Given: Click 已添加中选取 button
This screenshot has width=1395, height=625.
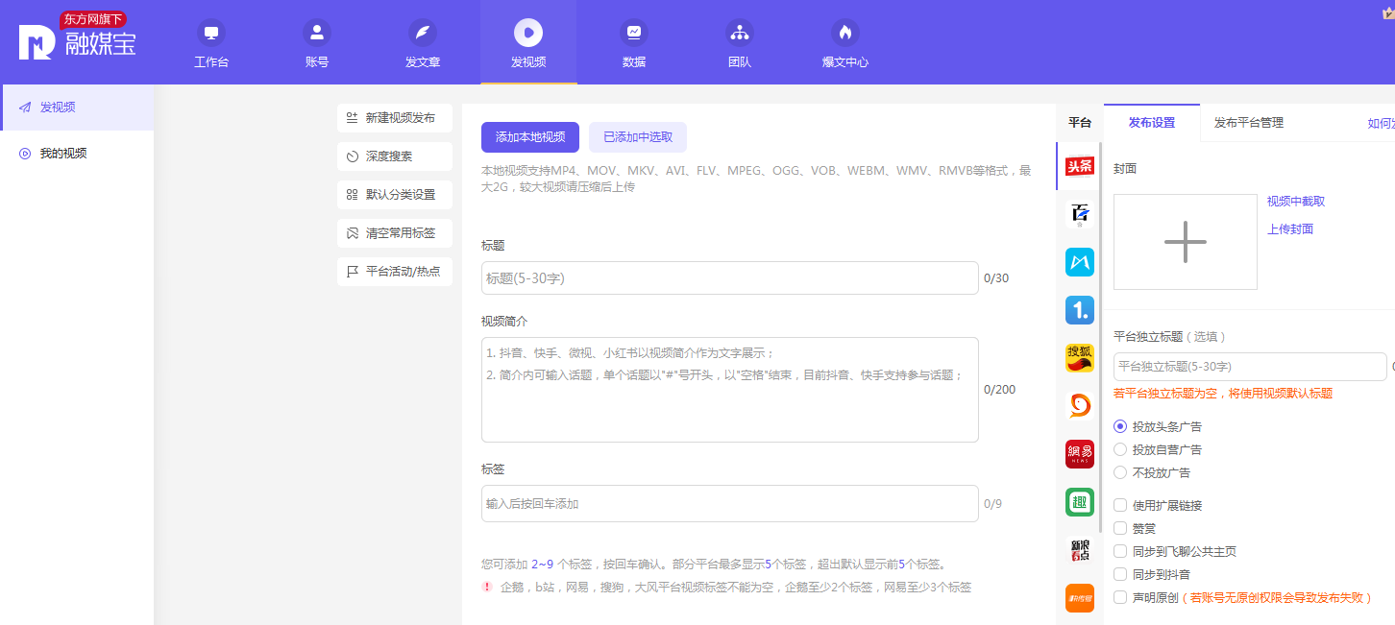Looking at the screenshot, I should click(638, 137).
